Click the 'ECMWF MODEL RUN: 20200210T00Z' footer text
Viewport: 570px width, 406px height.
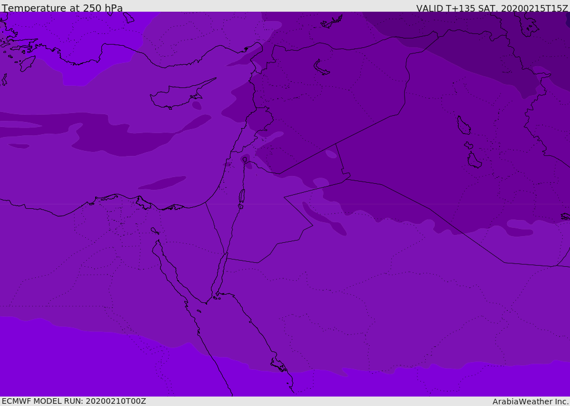[x=74, y=401]
